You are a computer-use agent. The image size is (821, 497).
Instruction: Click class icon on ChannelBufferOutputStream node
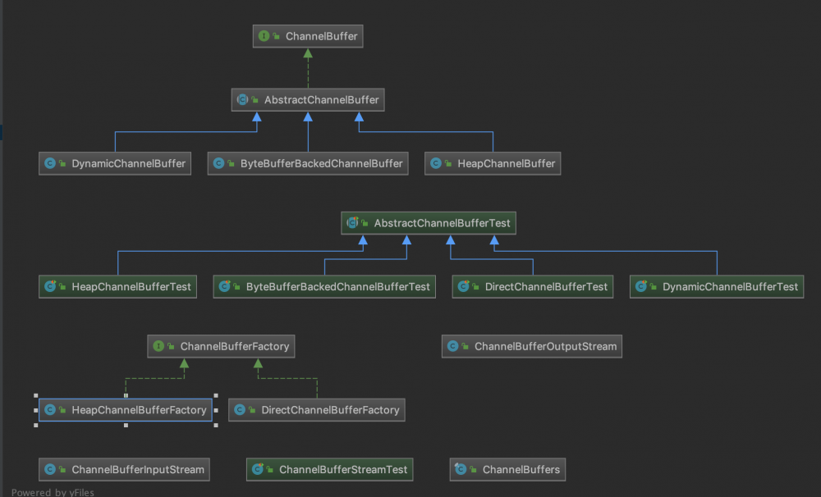453,346
